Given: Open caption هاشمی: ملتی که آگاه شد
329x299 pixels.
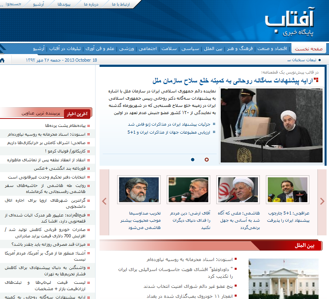Looking at the screenshot, I should point(239,220).
